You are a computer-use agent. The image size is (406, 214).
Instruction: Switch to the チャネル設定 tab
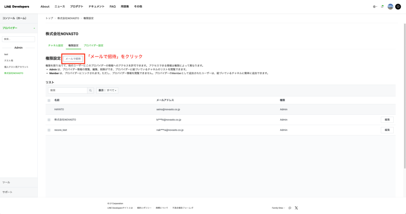[x=56, y=45]
